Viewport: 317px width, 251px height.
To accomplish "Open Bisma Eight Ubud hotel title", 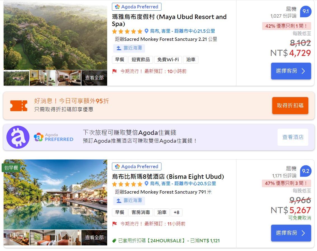I will [x=168, y=177].
